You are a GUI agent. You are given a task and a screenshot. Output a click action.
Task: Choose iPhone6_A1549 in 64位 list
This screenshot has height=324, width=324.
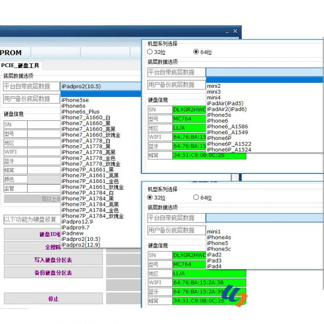click(227, 132)
